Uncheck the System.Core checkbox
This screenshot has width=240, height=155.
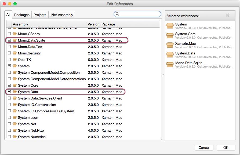[x=9, y=85]
